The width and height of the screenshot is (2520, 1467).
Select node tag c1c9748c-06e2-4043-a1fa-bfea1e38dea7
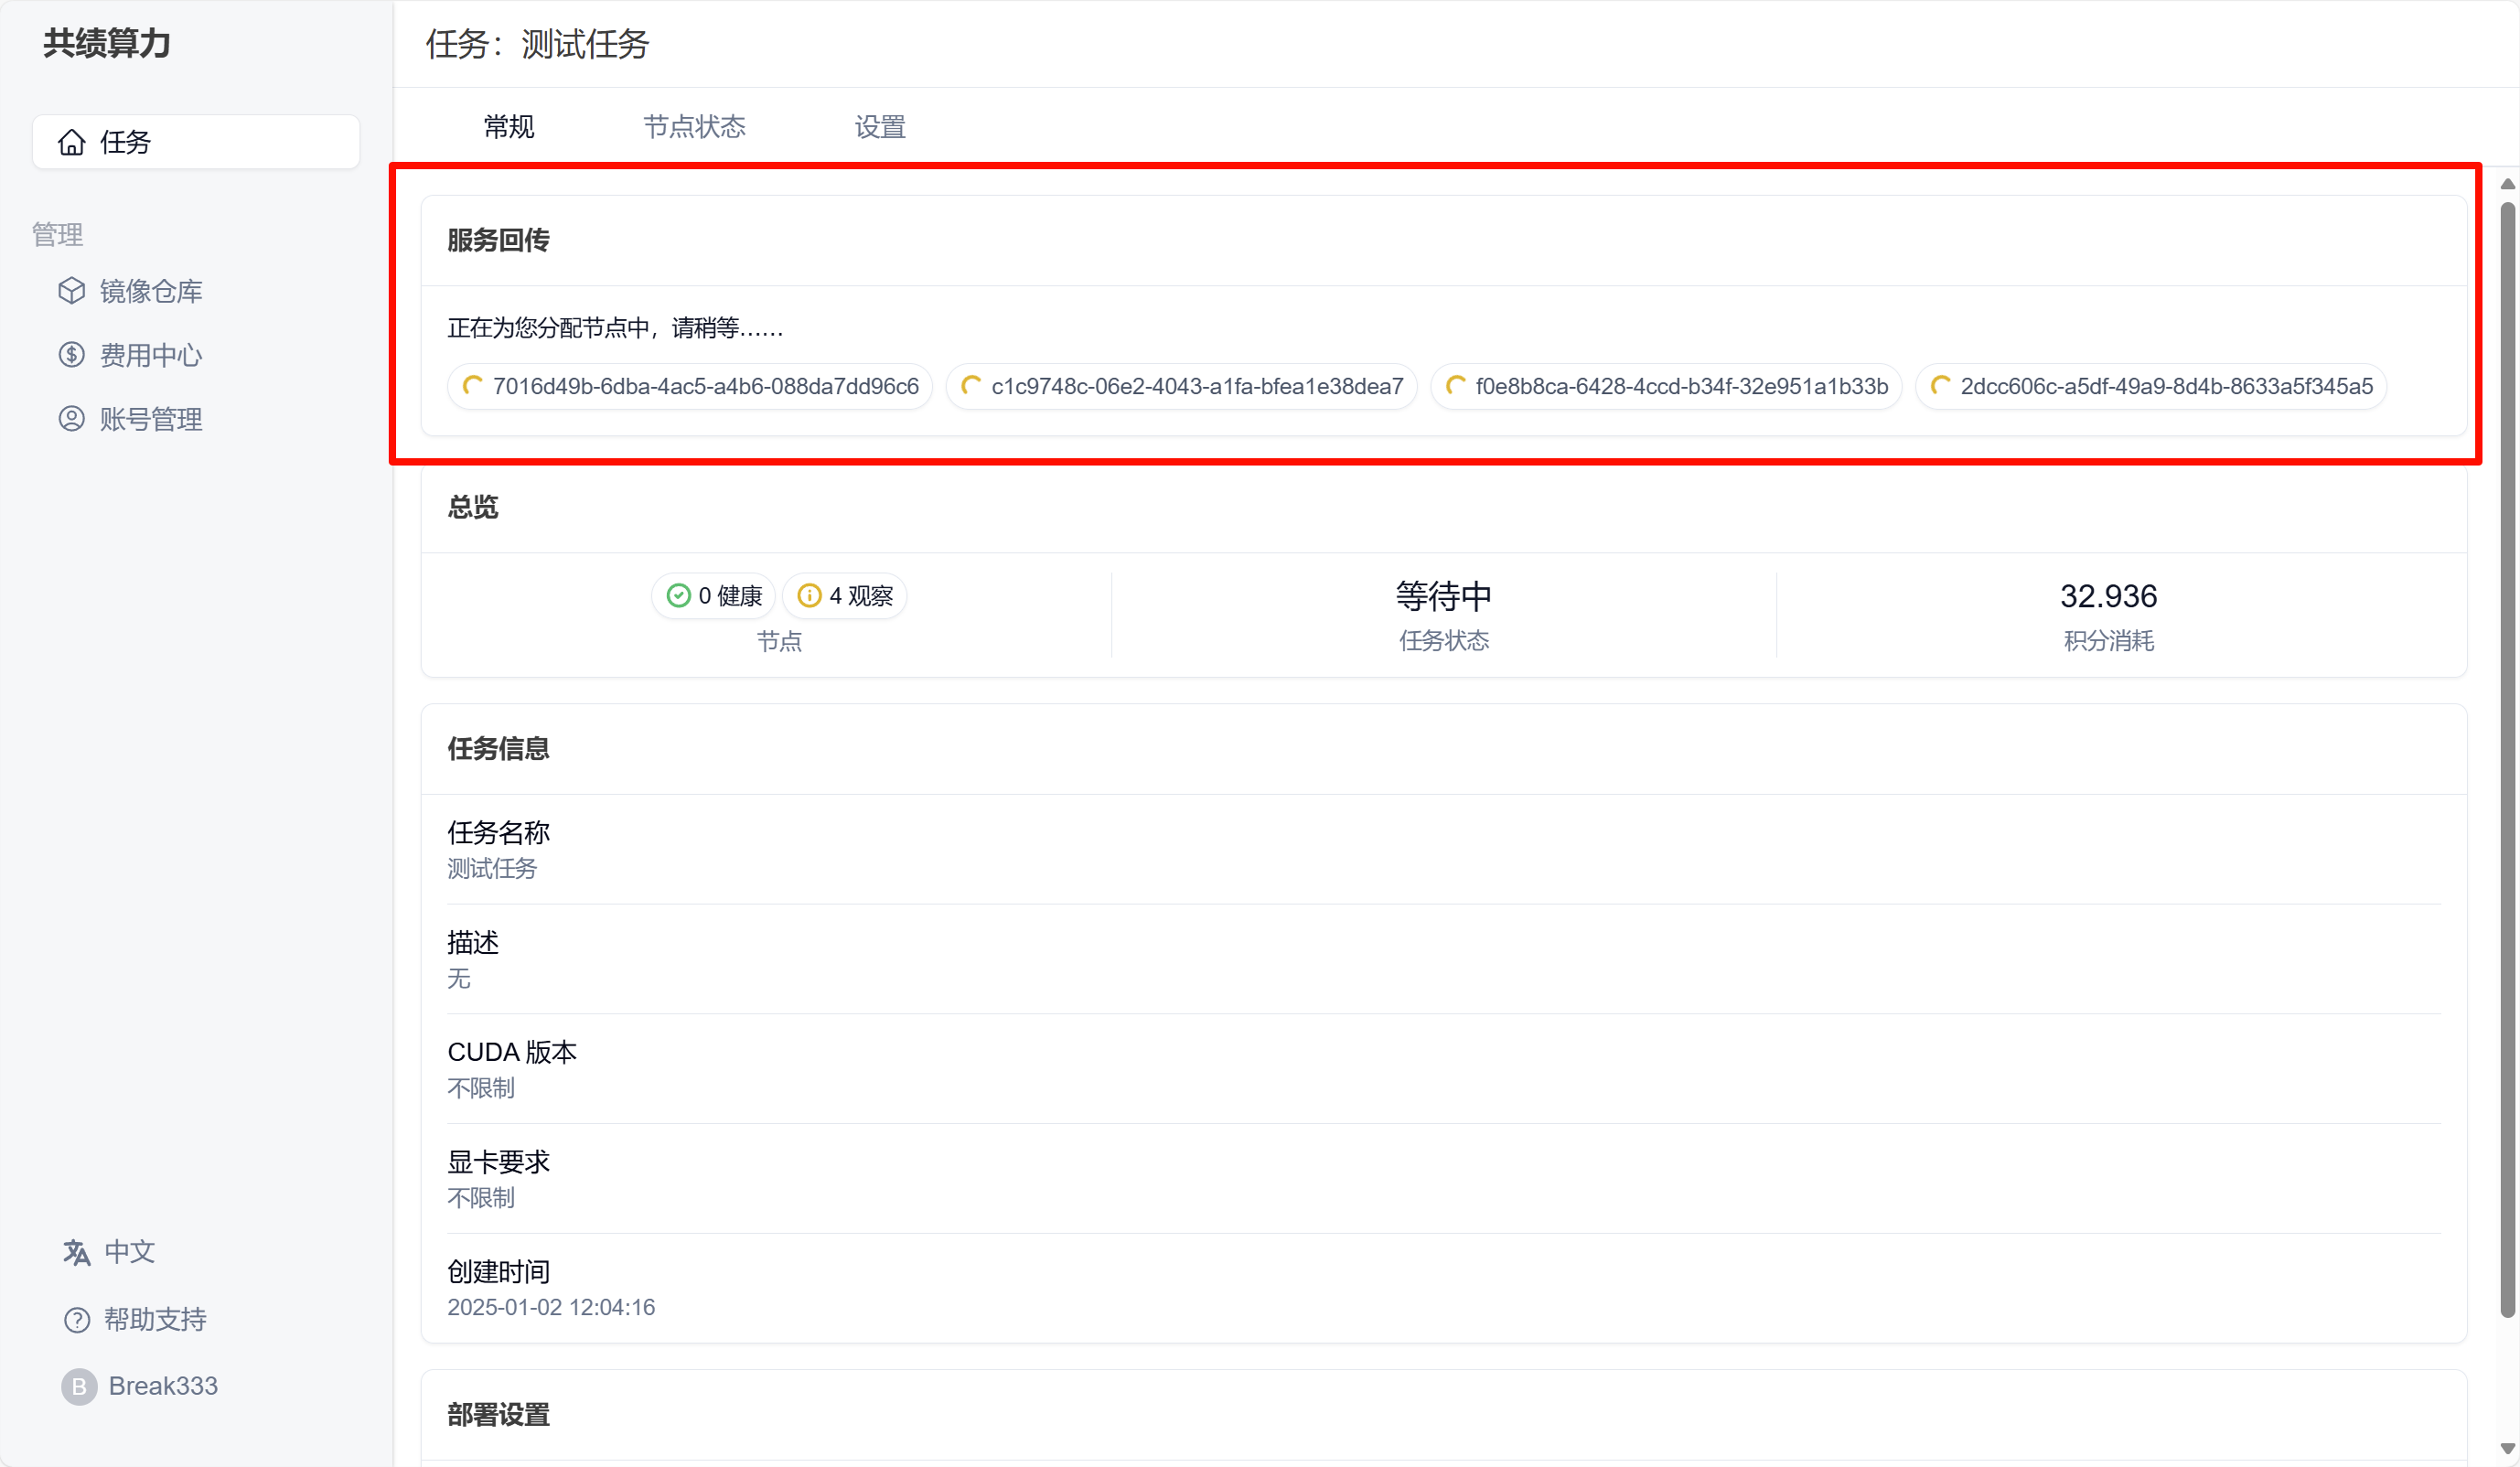1181,386
